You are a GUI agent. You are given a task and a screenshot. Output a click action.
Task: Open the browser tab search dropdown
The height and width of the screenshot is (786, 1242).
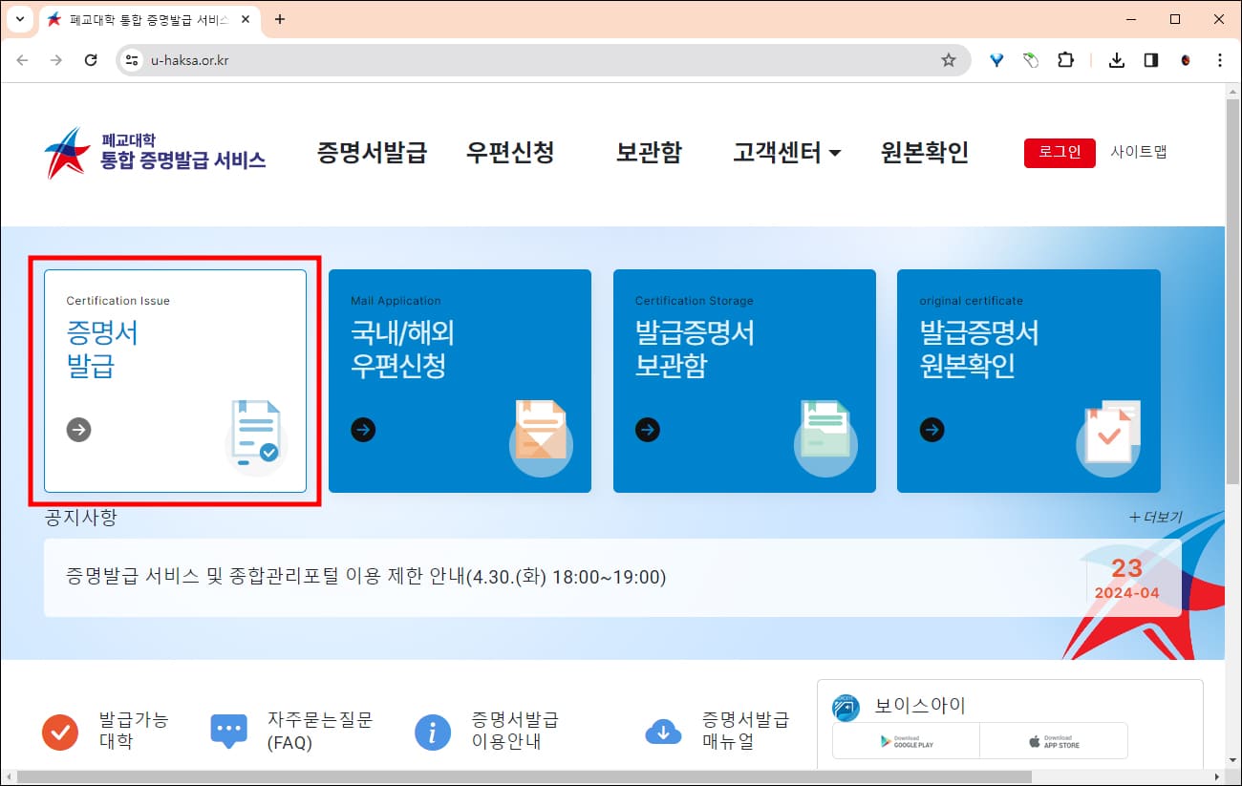point(19,19)
